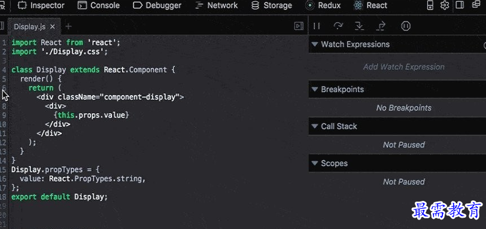Click the step out icon
Image resolution: width=486 pixels, height=229 pixels.
coord(381,26)
